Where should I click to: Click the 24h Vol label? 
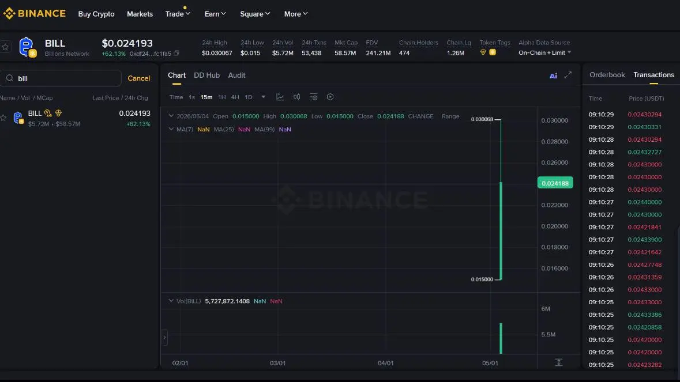[x=283, y=43]
